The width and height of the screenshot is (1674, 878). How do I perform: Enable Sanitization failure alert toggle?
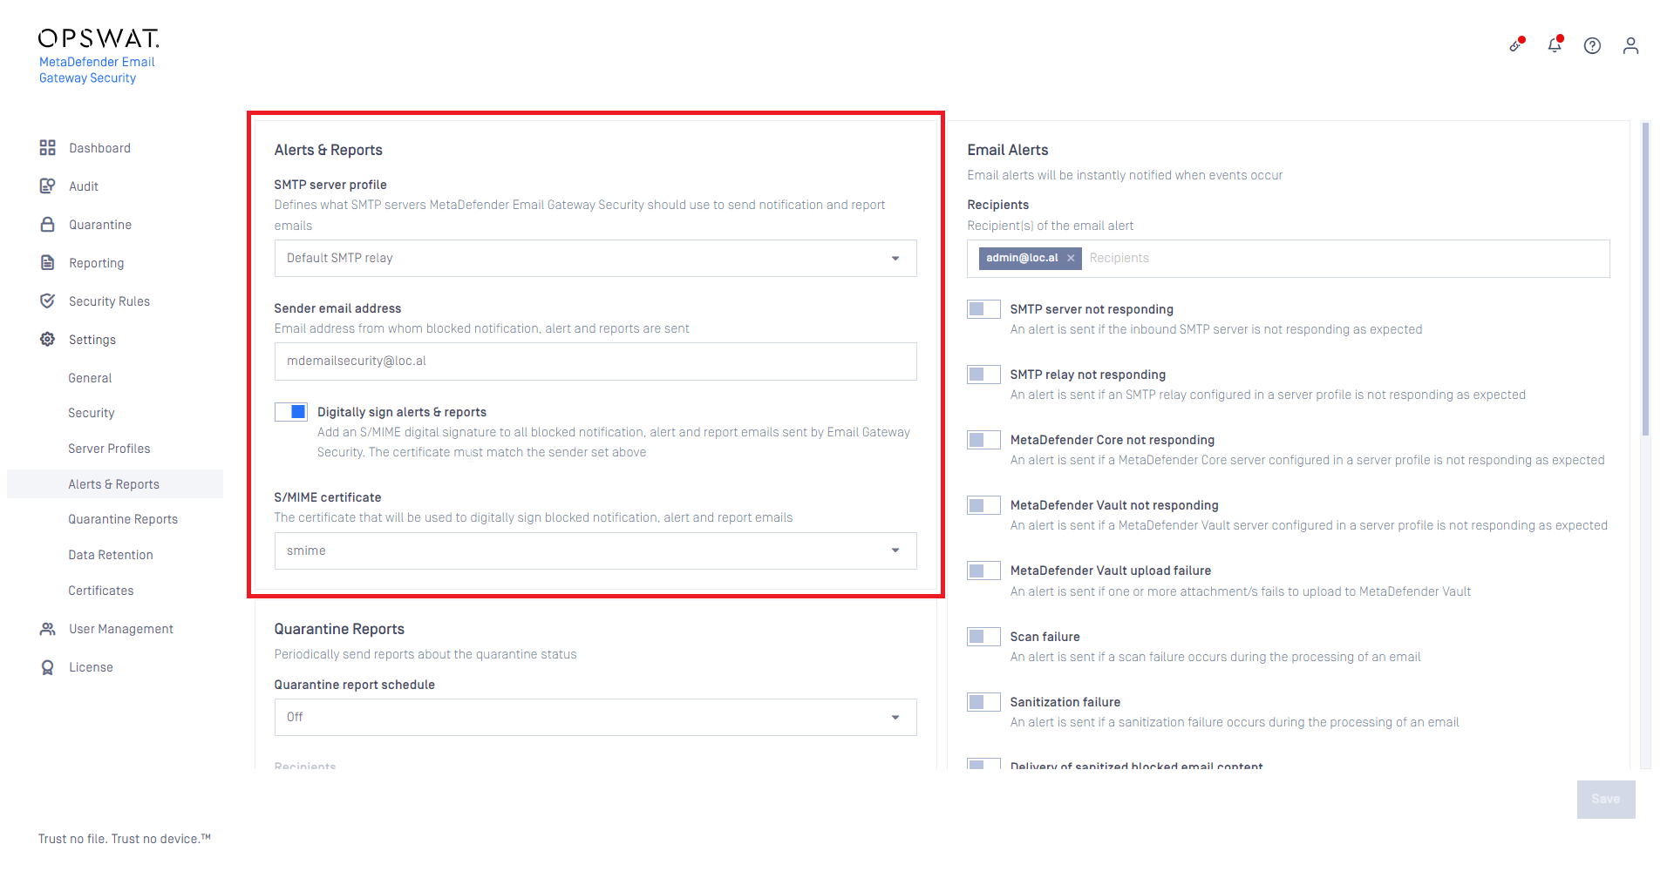point(983,702)
